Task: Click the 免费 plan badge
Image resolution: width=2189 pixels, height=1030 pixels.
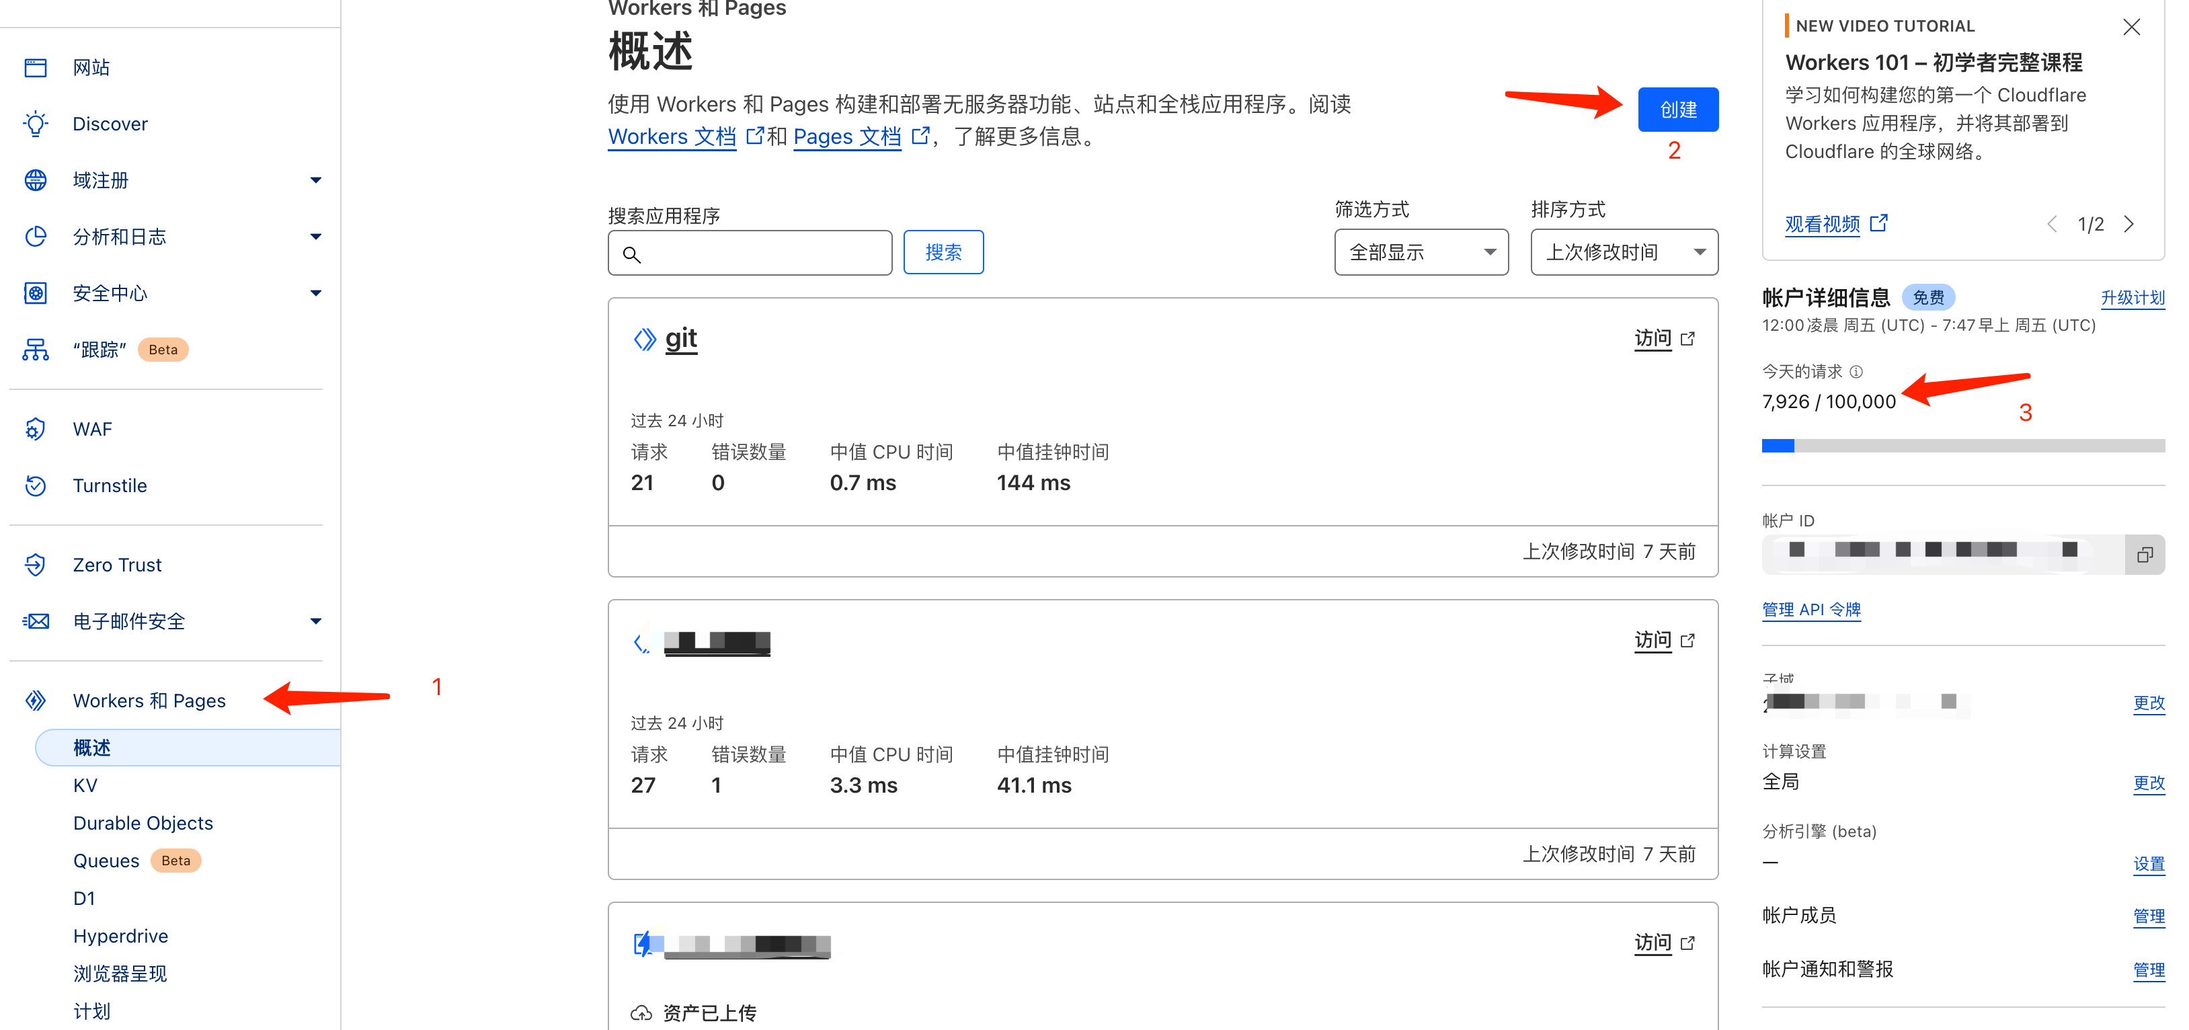Action: (1928, 297)
